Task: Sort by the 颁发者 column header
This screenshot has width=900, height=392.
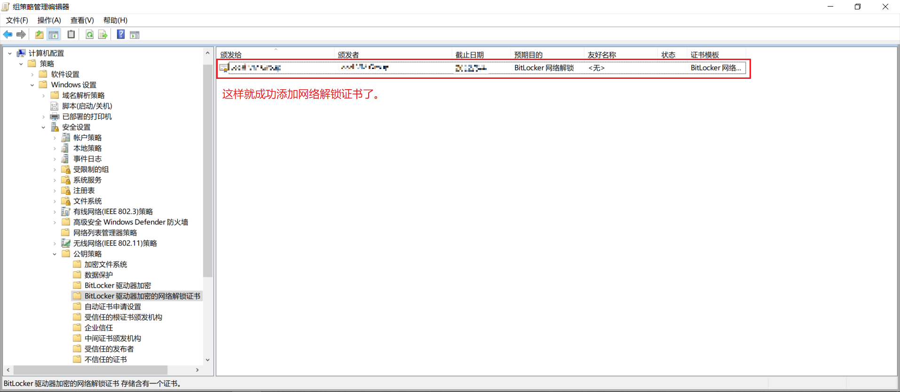Action: [x=393, y=54]
